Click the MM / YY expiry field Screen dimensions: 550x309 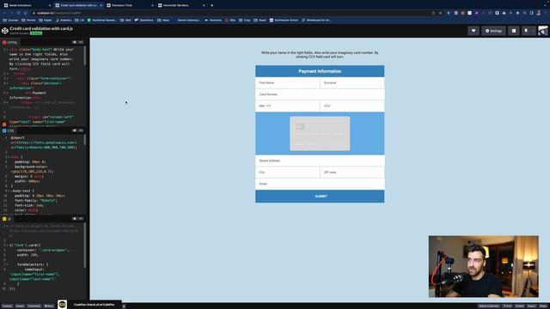[x=287, y=106]
